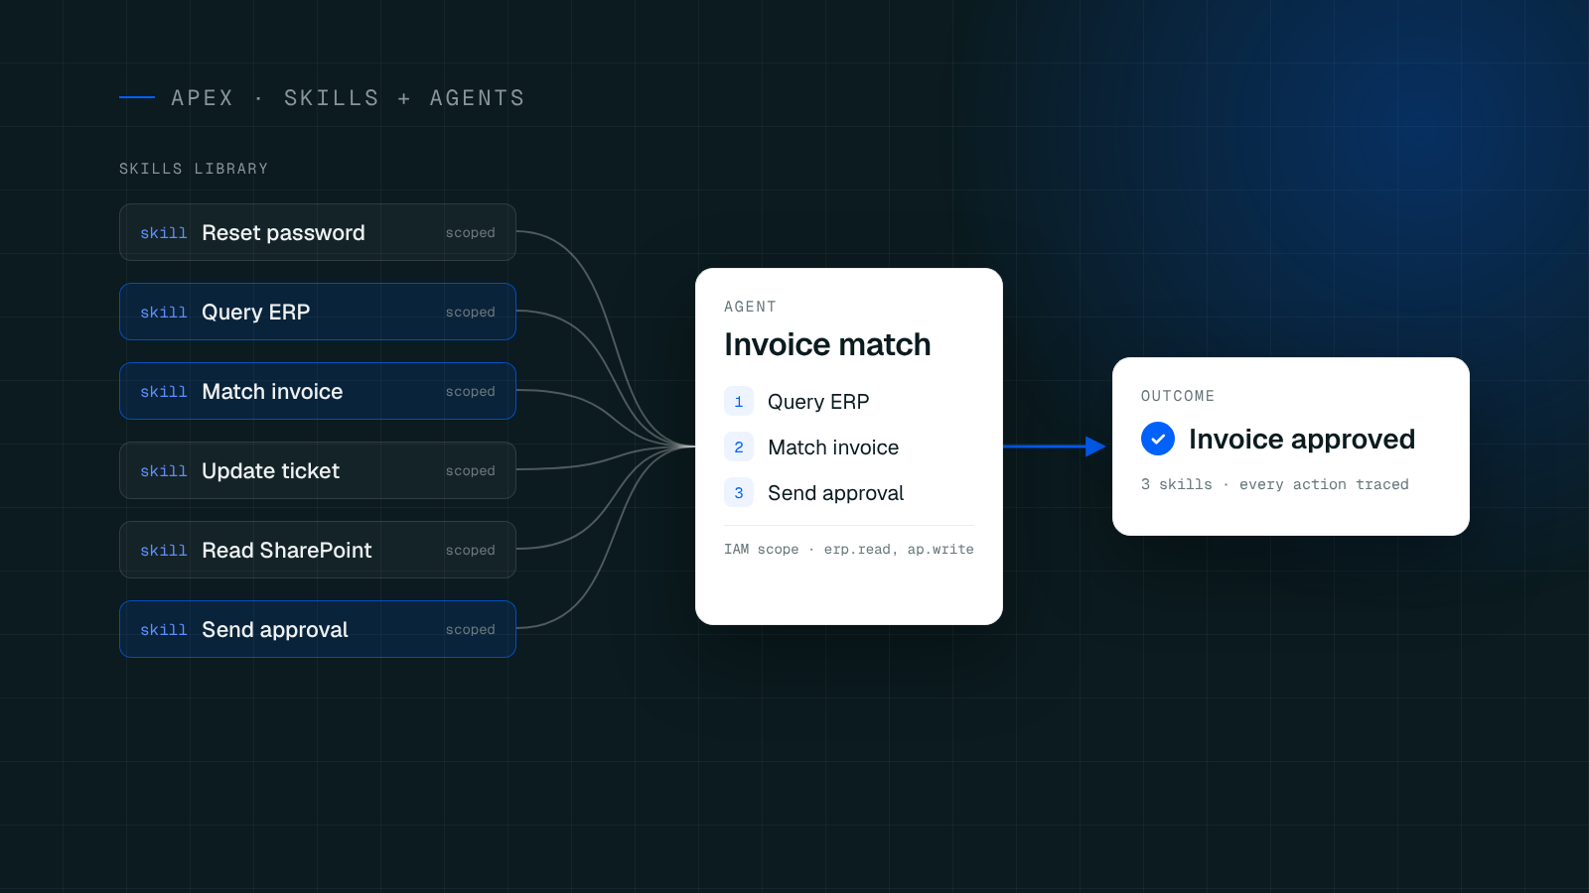Click the Invoice match agent title

[827, 344]
